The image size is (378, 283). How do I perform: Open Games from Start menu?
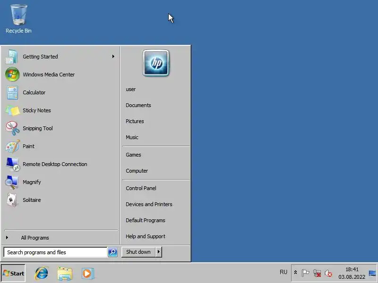(133, 155)
